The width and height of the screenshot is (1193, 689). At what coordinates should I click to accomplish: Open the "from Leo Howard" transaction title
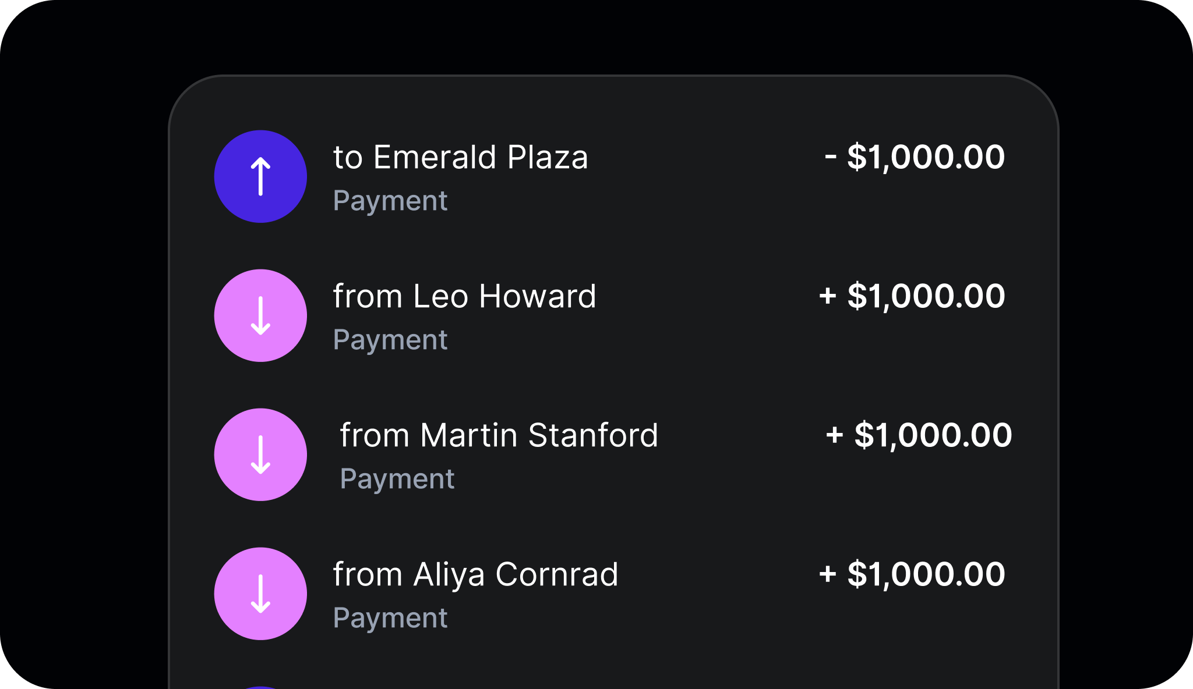tap(464, 296)
